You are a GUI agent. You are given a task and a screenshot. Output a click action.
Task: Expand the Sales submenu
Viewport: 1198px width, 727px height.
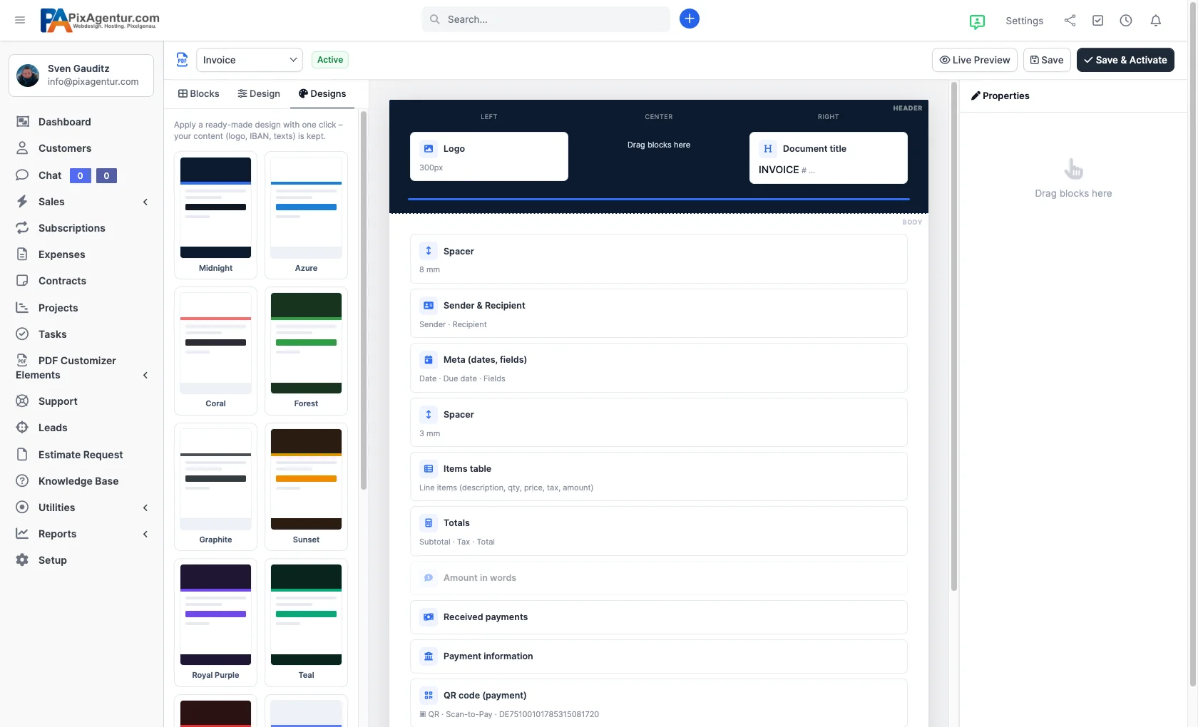(145, 202)
